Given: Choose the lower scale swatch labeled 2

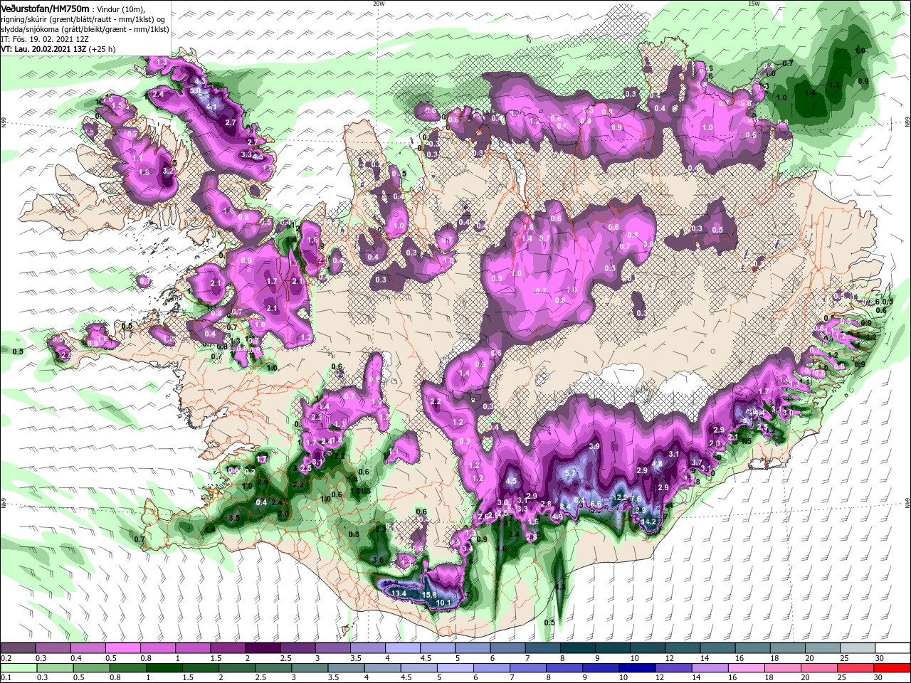Looking at the screenshot, I should pyautogui.click(x=237, y=668).
